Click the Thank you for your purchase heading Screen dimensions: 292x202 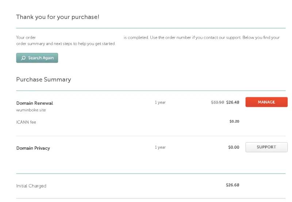point(58,17)
